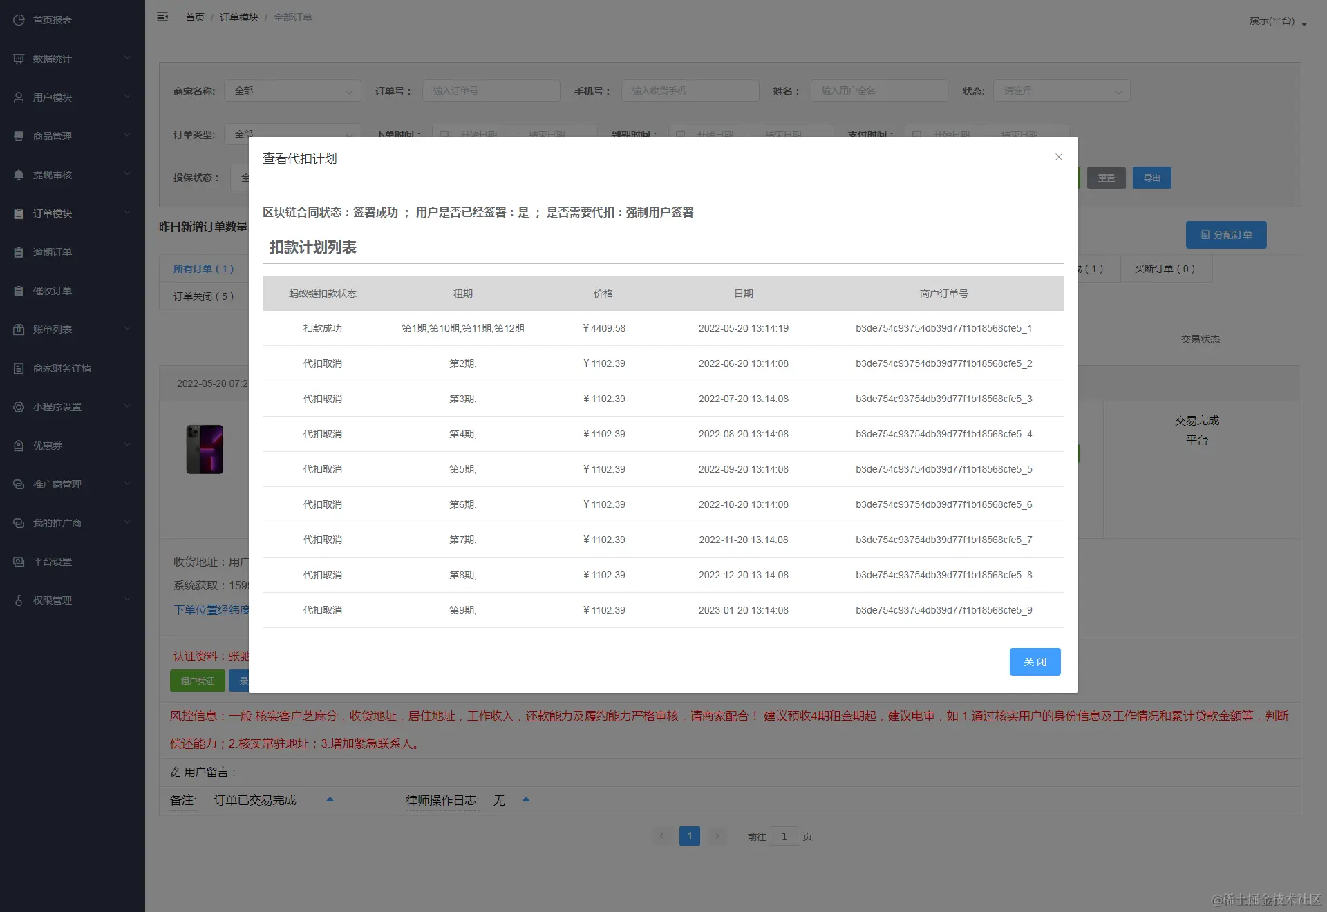Viewport: 1327px width, 912px height.
Task: Close the 查看代扣计划 dialog with X
Action: [x=1058, y=157]
